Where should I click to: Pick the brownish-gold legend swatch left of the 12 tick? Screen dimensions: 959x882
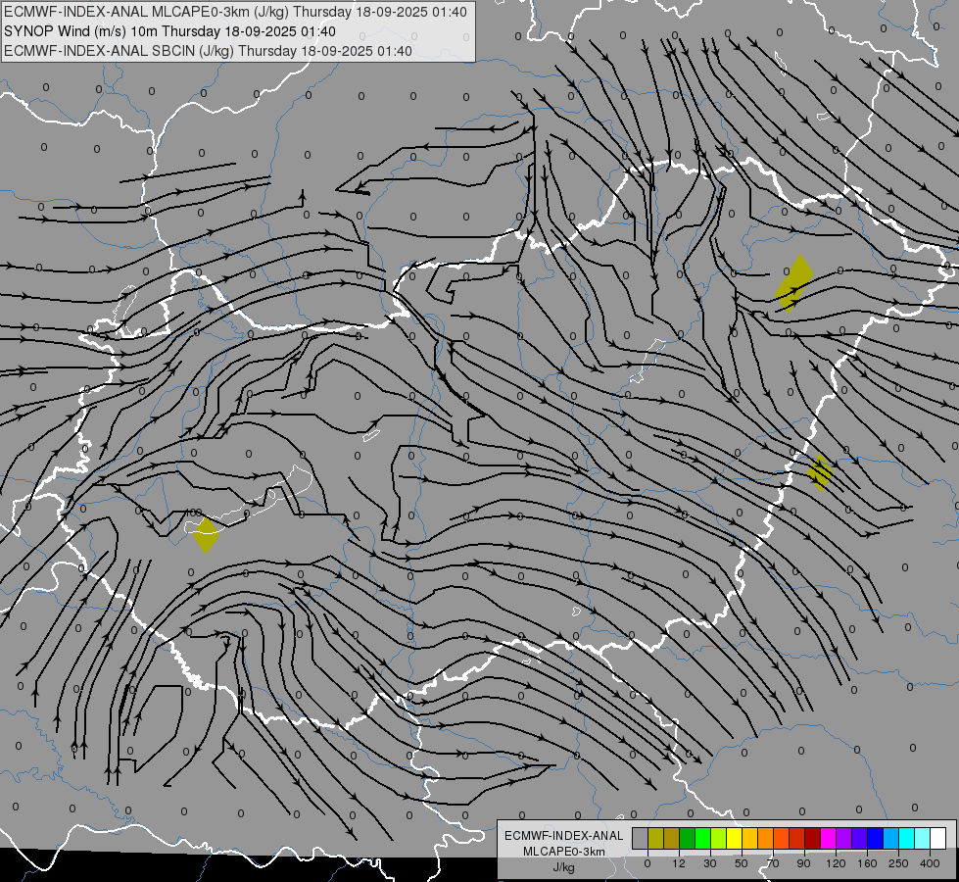(x=672, y=838)
